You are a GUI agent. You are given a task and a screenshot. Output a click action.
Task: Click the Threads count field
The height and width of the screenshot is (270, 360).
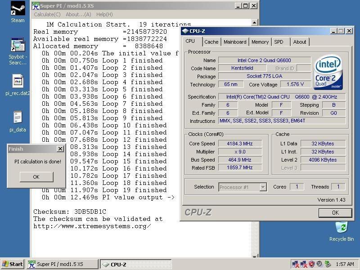(x=338, y=187)
